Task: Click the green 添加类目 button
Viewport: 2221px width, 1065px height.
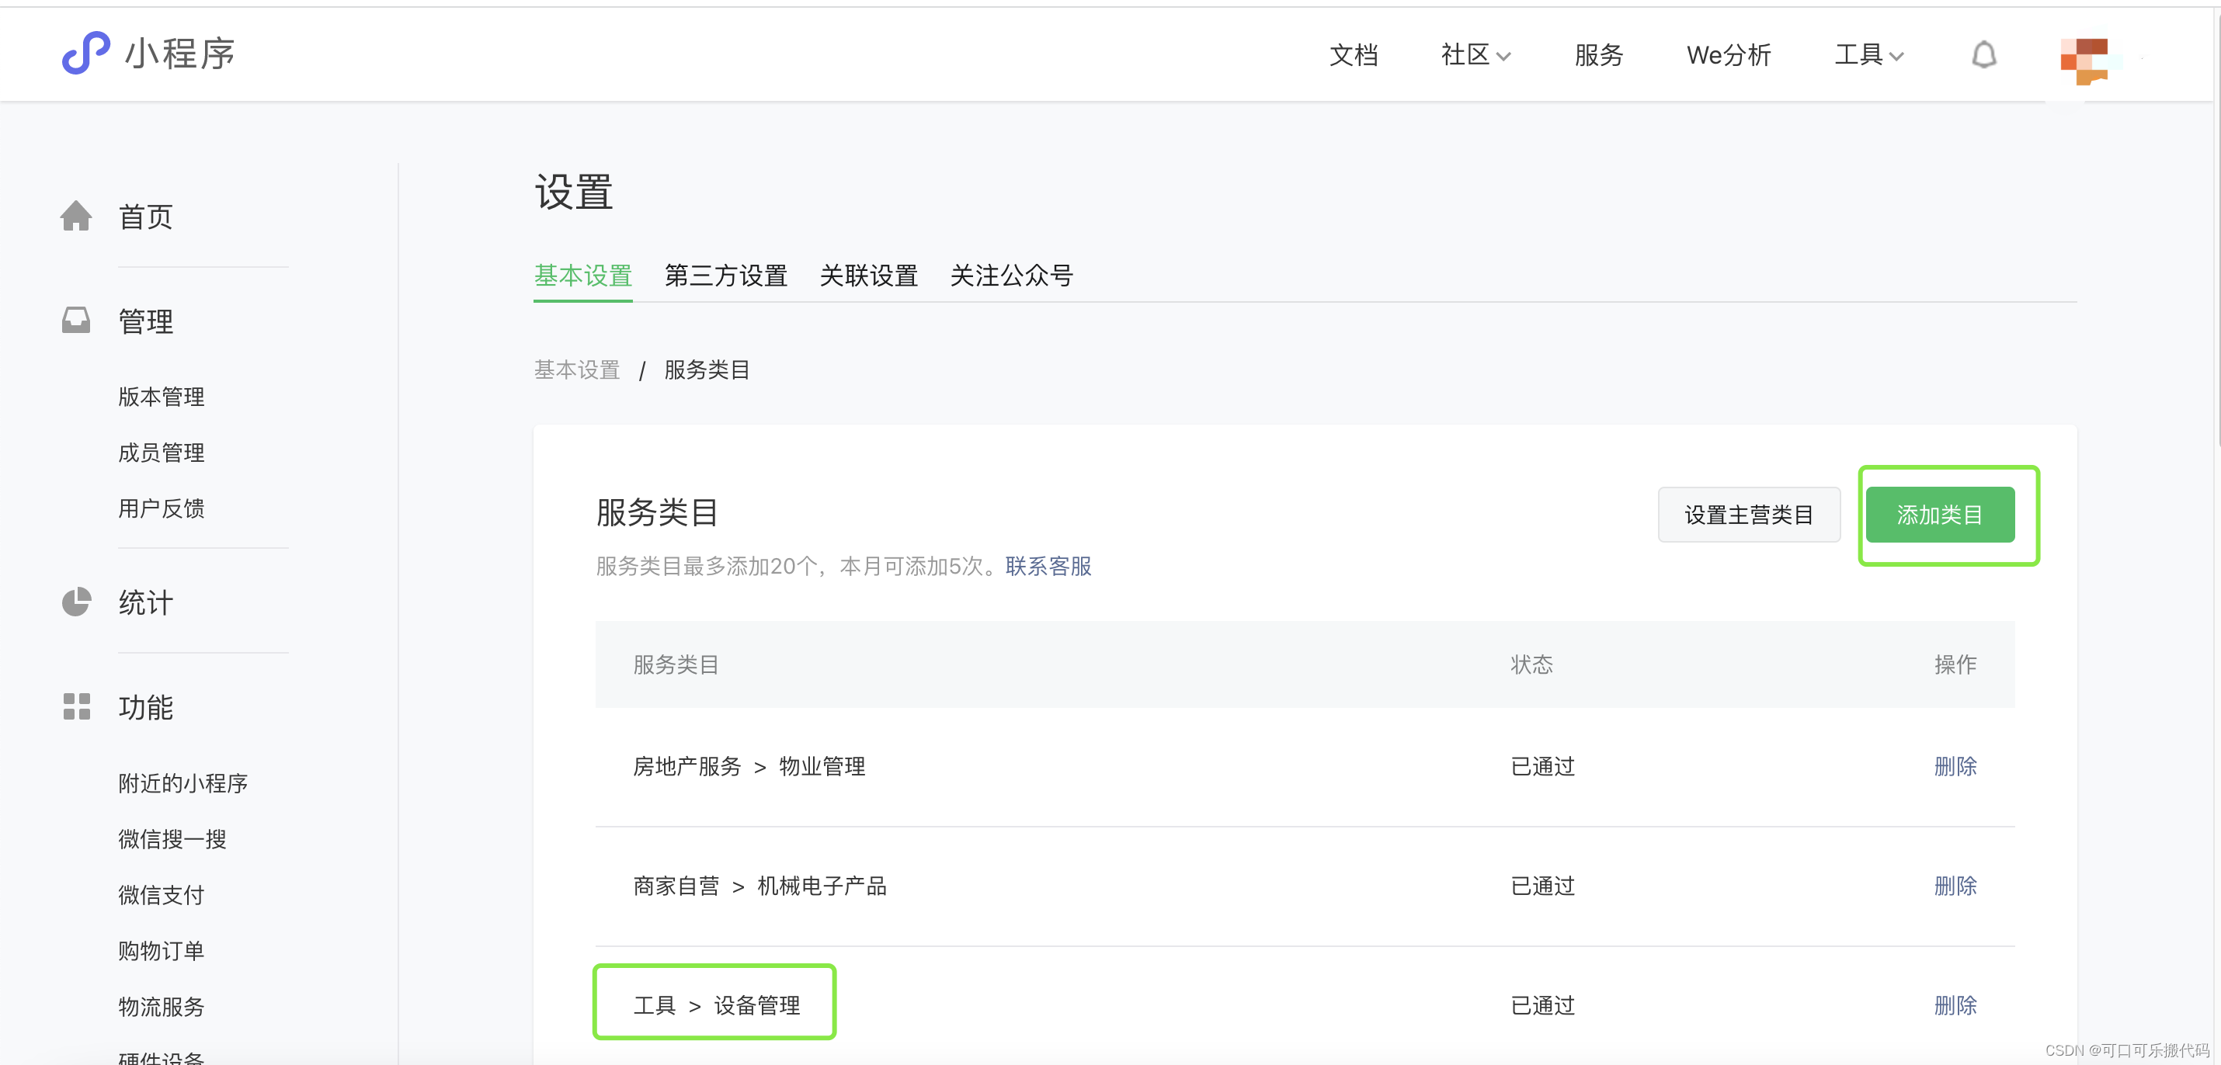Action: [1939, 515]
